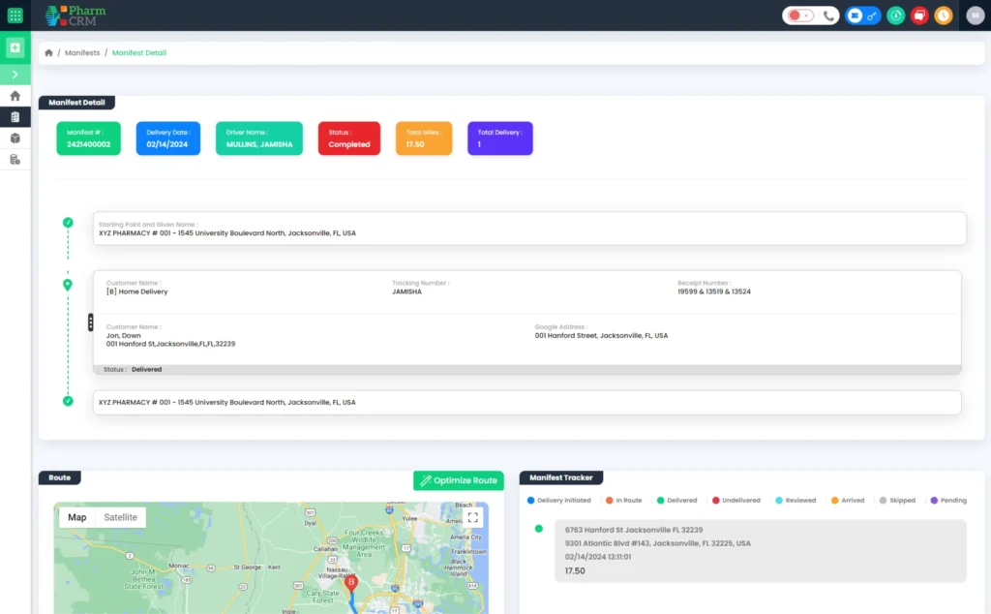
Task: Click the red B marker on the map
Action: pos(351,583)
